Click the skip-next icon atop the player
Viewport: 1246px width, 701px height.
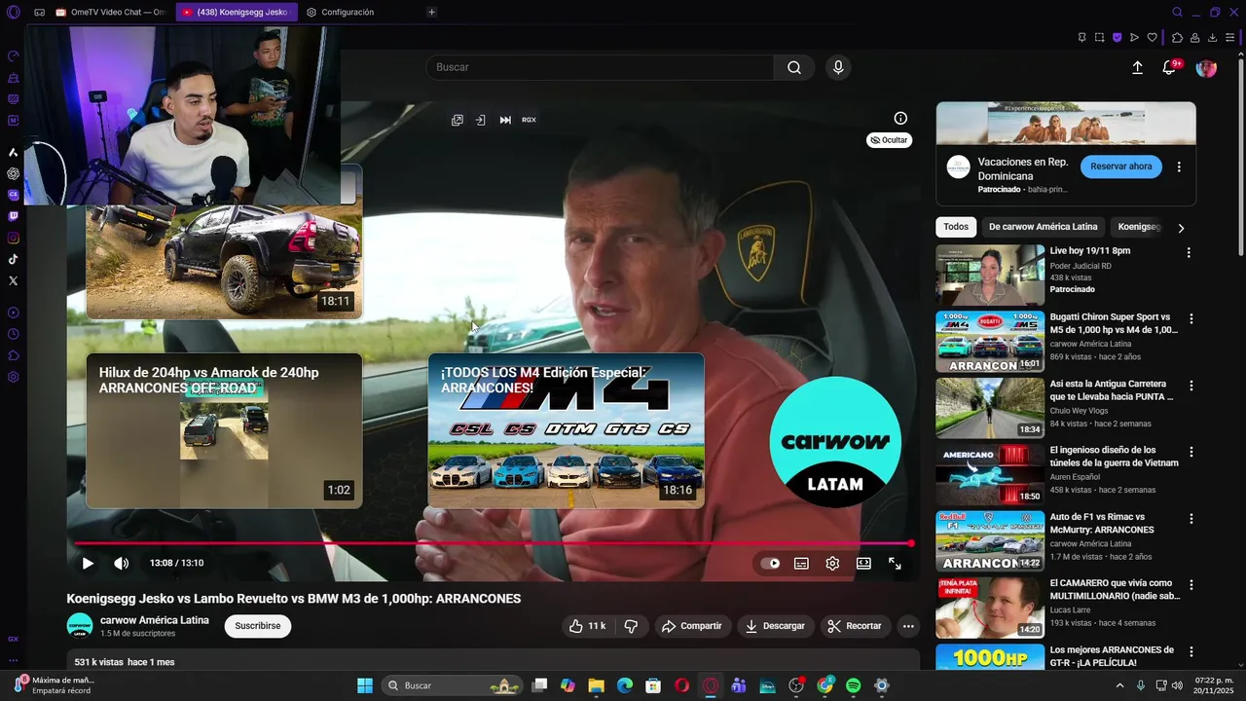point(505,120)
